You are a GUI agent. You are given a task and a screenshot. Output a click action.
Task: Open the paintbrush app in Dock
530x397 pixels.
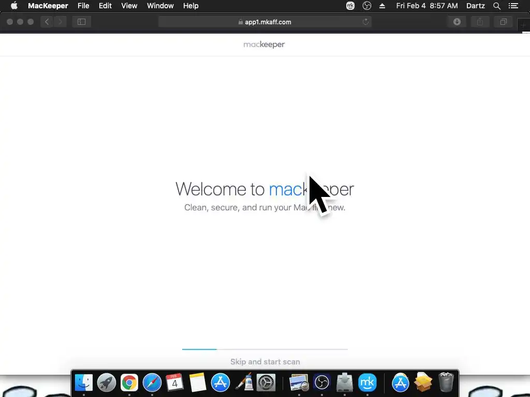(x=244, y=383)
